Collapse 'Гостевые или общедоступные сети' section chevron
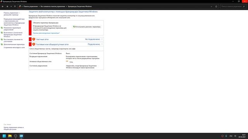The image size is (248, 139). [x=102, y=44]
